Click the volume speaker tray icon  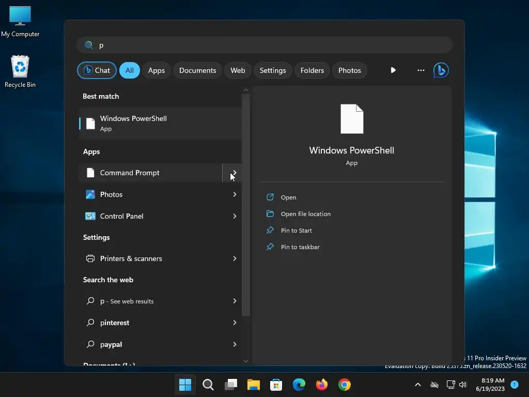[x=463, y=385]
